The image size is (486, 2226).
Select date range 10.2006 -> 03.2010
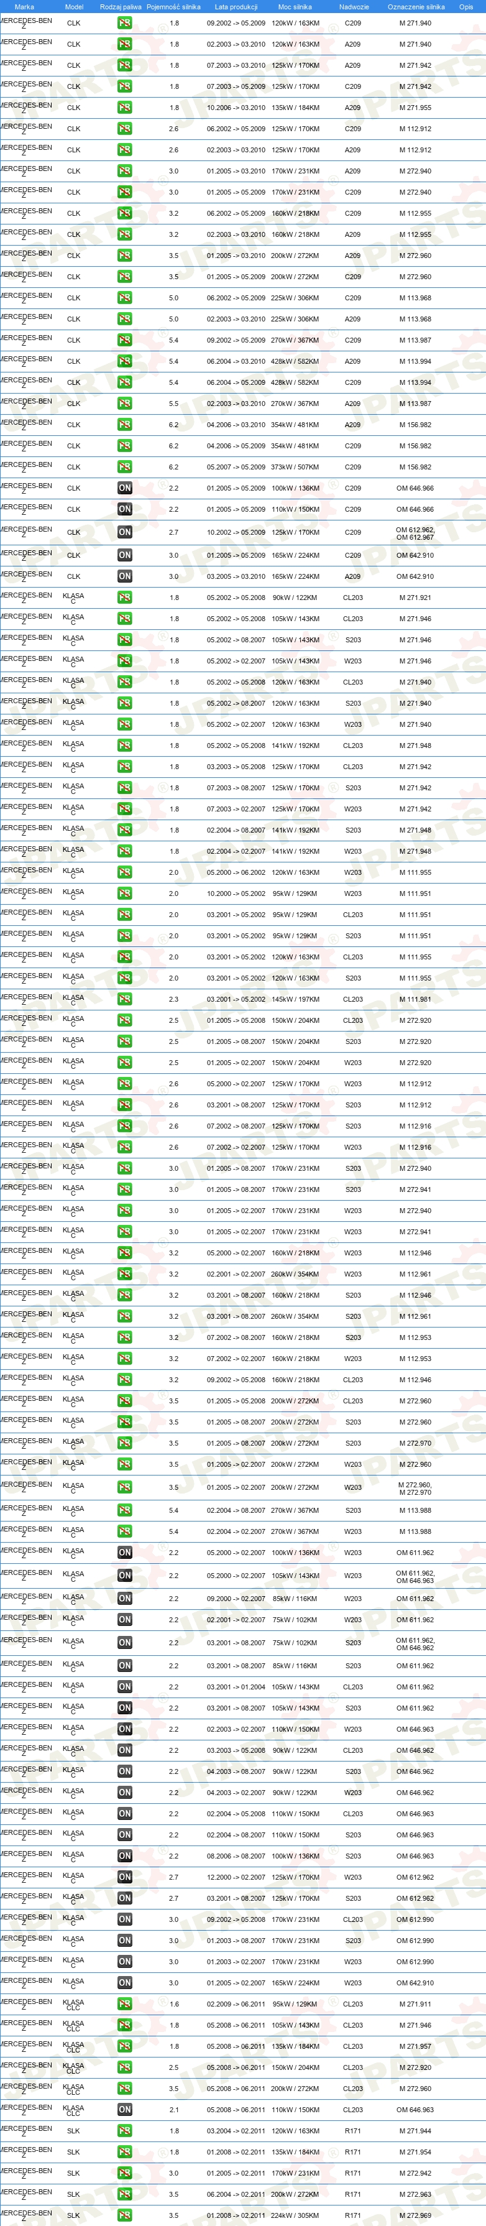[236, 108]
